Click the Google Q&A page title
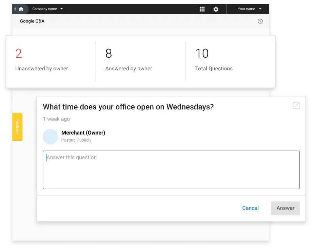Image resolution: width=312 pixels, height=249 pixels. (32, 21)
